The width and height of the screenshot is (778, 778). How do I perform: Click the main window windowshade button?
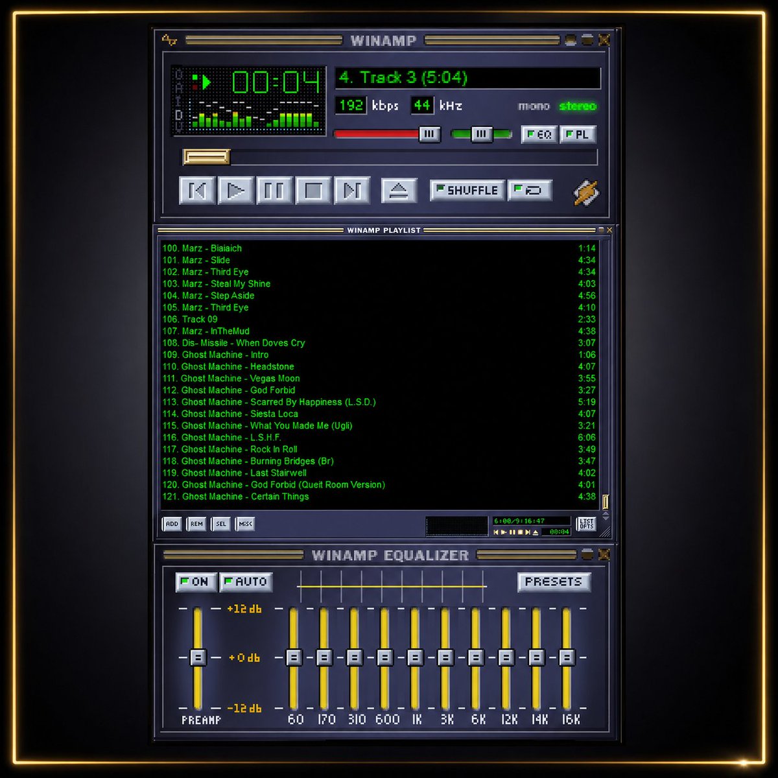(x=587, y=40)
